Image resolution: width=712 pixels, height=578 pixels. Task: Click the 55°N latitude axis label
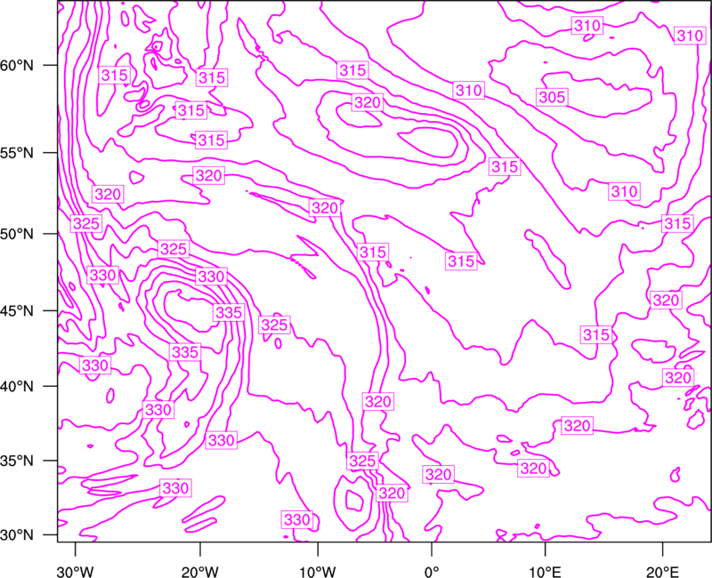pos(17,153)
